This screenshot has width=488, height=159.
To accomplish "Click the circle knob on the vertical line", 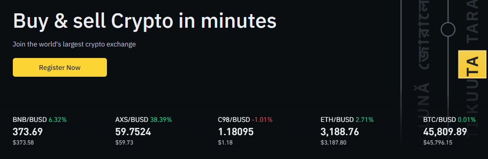I will pyautogui.click(x=448, y=30).
